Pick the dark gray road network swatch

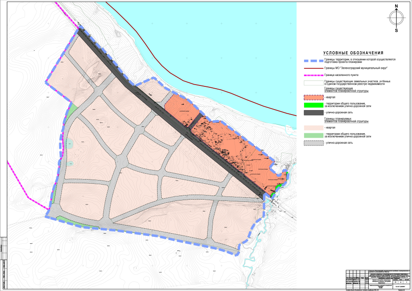tap(313, 112)
